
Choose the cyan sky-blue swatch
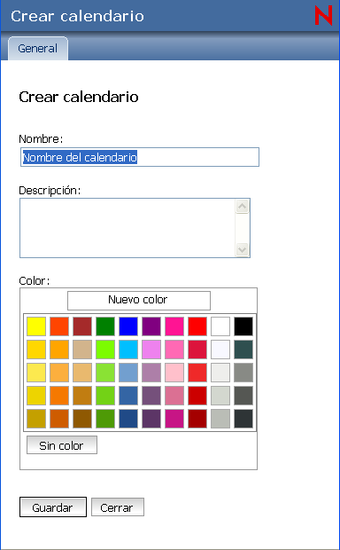(128, 350)
